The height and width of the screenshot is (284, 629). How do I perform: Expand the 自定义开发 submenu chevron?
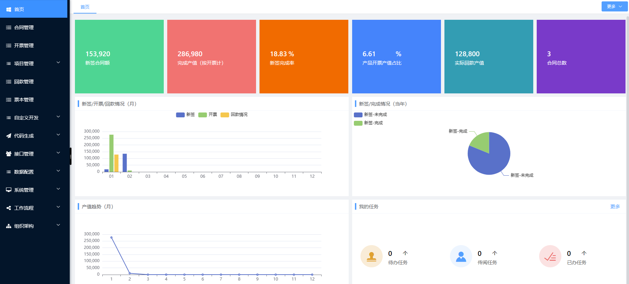point(58,117)
